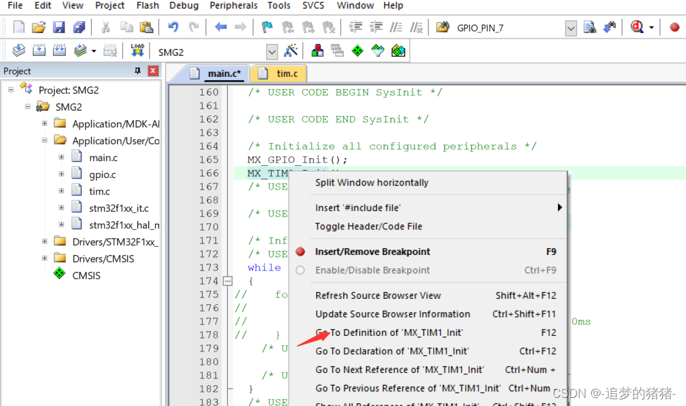Open the GPIO_PIN_7 find dropdown
The height and width of the screenshot is (406, 686).
[571, 28]
